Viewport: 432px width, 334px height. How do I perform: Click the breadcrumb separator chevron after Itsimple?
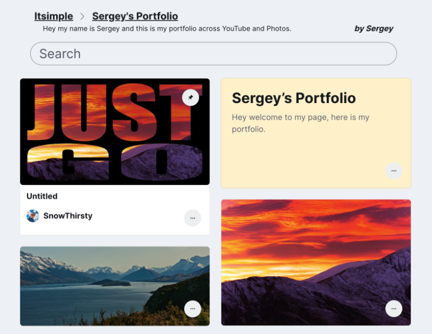[82, 16]
